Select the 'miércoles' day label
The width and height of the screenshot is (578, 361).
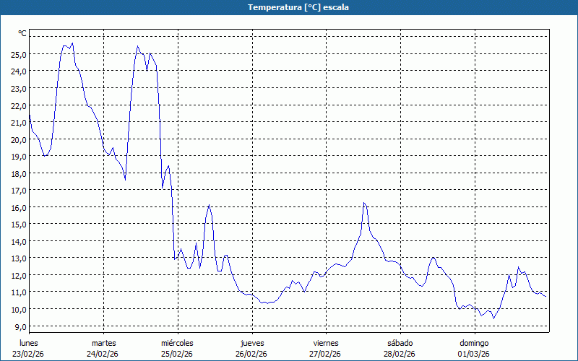(x=177, y=344)
